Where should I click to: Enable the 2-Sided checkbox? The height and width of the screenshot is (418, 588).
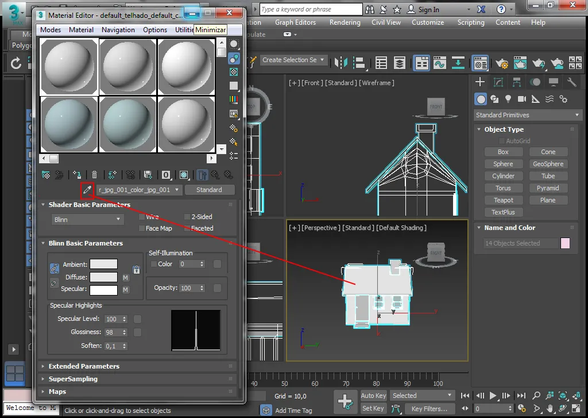tap(187, 217)
